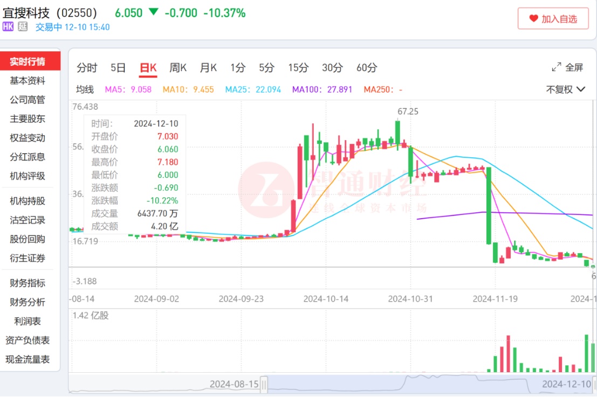
Task: Open 公司高管 in the sidebar
Action: pos(28,100)
